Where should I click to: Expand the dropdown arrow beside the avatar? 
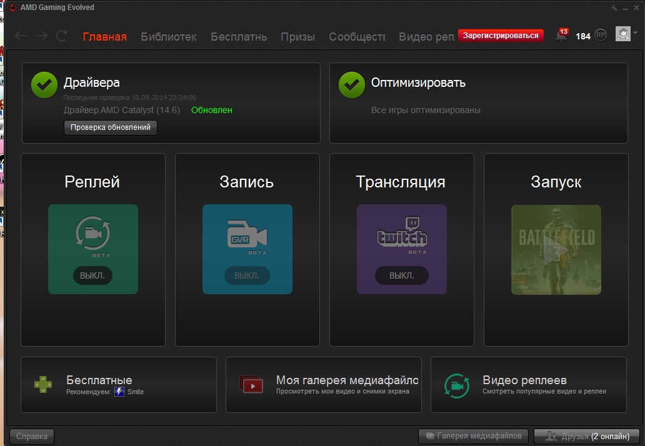(636, 33)
